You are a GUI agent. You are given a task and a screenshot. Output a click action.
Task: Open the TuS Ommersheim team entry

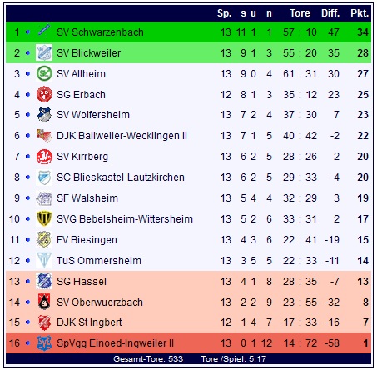point(99,261)
